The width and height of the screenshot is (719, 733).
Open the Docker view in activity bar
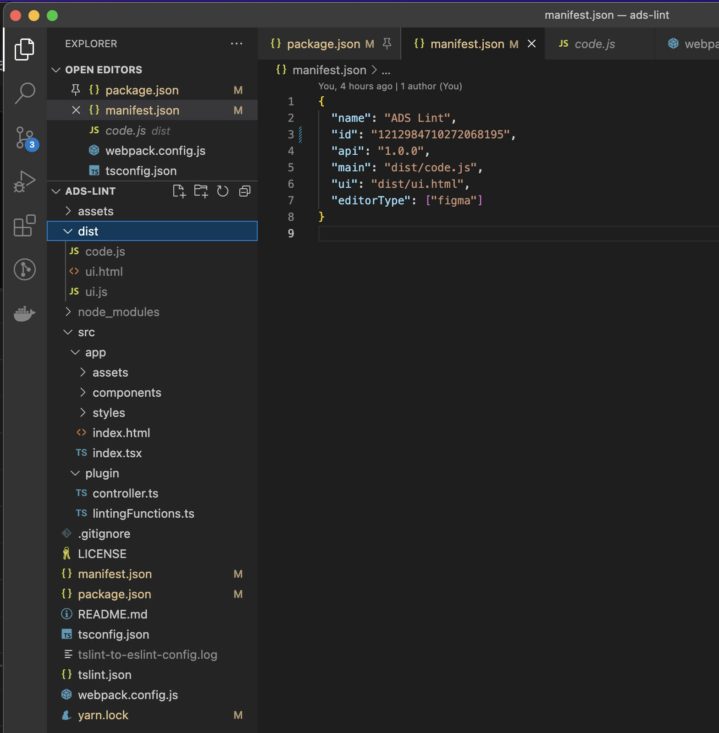point(24,313)
